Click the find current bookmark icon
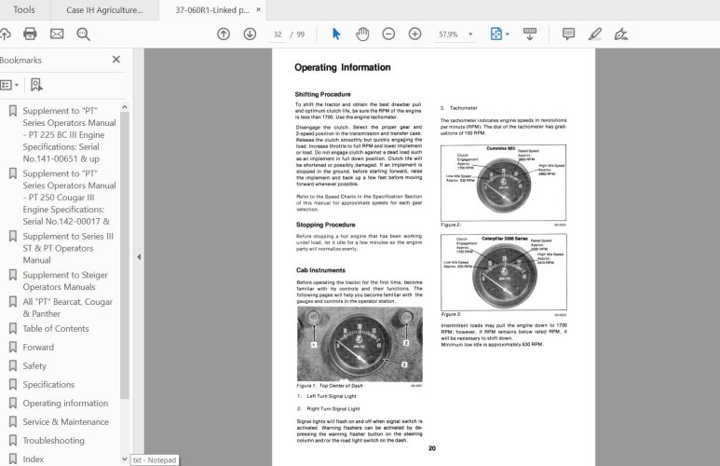The width and height of the screenshot is (720, 466). click(x=36, y=85)
